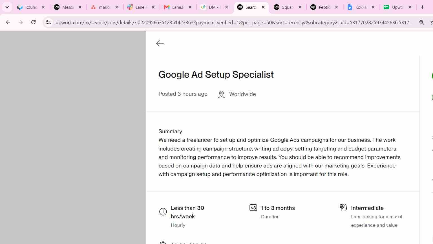Click the clock icon beside hours per week

click(x=163, y=212)
